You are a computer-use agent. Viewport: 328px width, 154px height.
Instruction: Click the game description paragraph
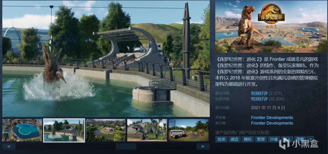tap(266, 72)
